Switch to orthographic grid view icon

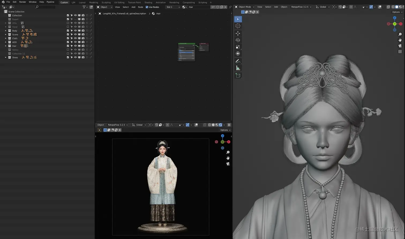(x=400, y=52)
